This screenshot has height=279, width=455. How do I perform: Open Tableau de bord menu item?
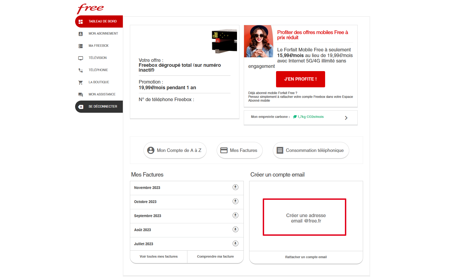pyautogui.click(x=99, y=21)
